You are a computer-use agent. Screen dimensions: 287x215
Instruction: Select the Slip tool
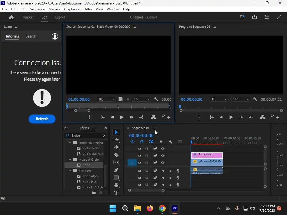click(x=116, y=162)
